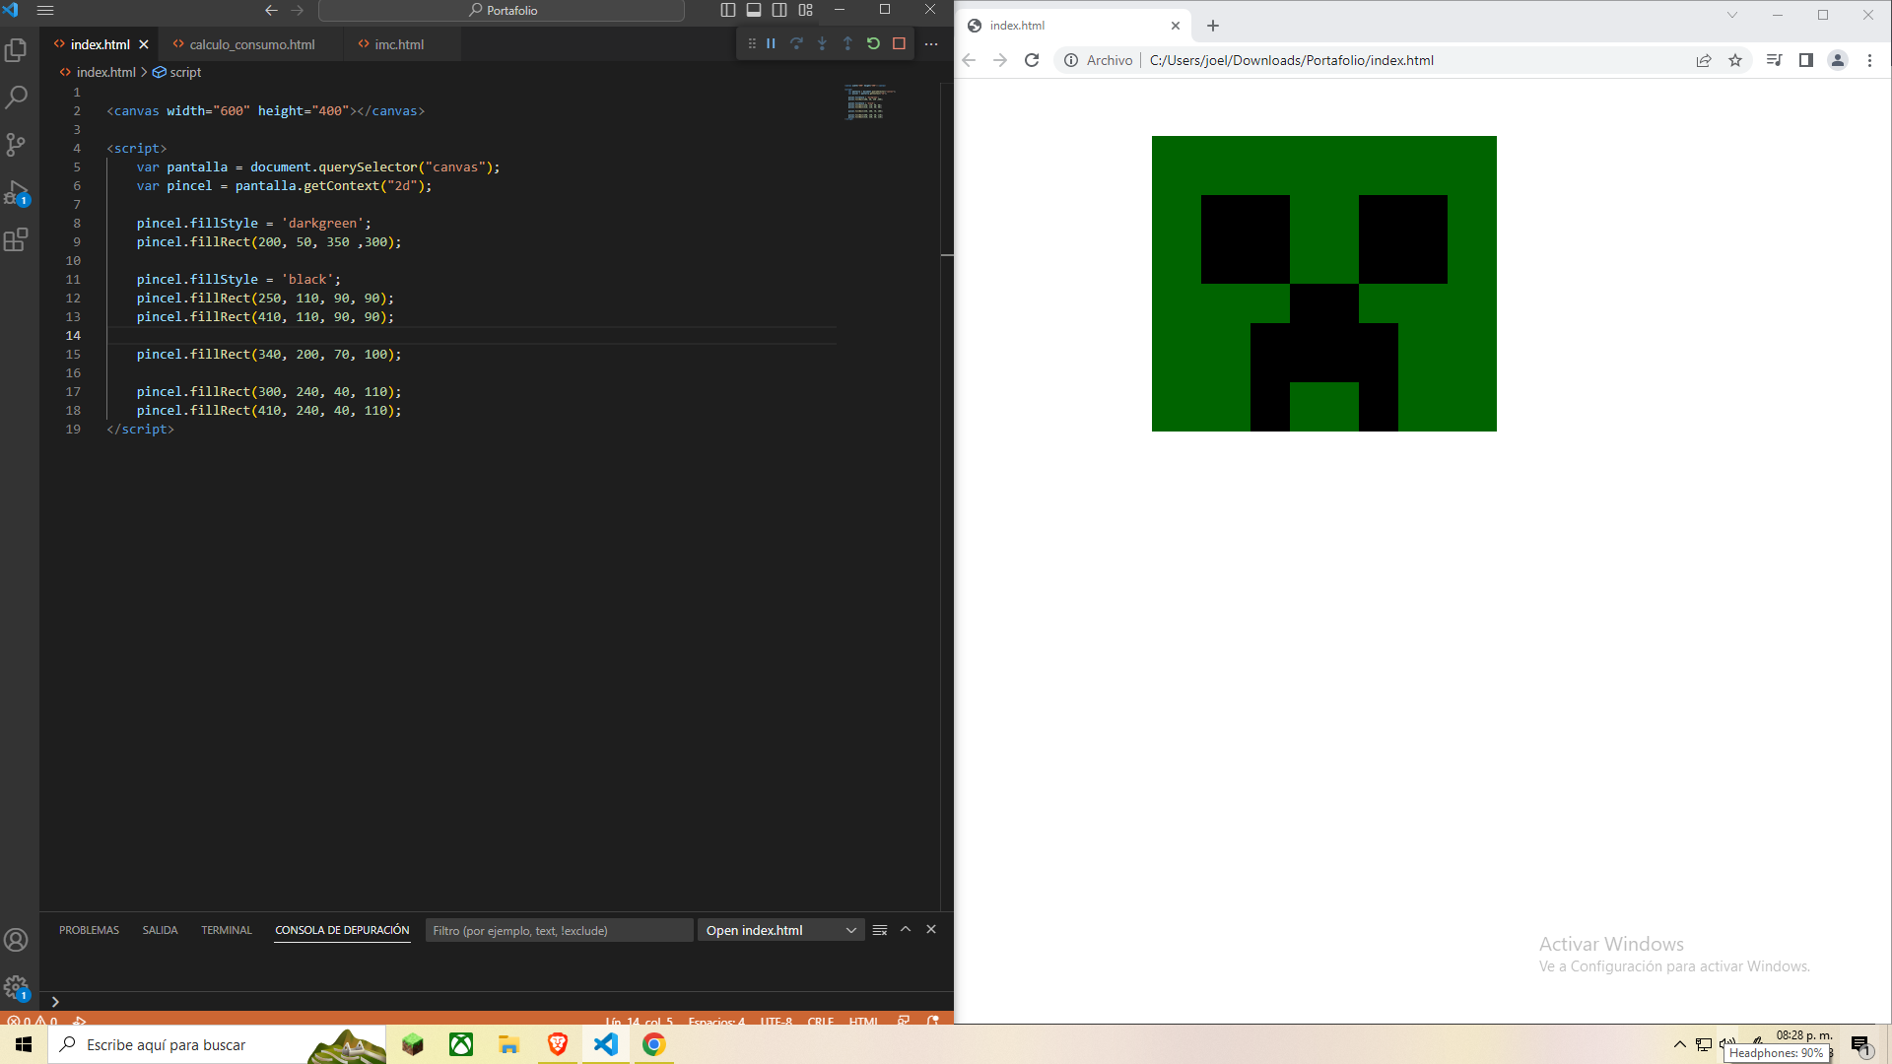Maximize the panel with the chevron up
This screenshot has height=1064, width=1892.
click(x=906, y=929)
